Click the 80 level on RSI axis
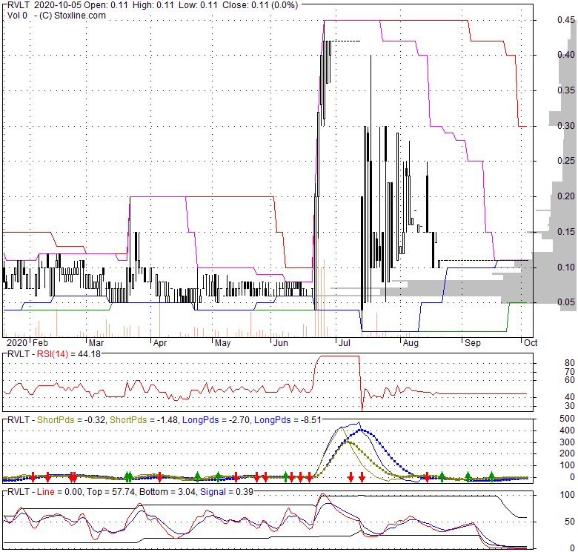578x552 pixels. [x=570, y=363]
